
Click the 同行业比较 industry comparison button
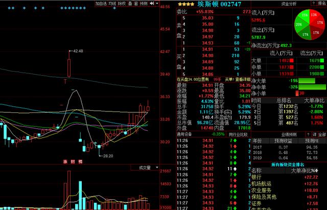pyautogui.click(x=238, y=134)
